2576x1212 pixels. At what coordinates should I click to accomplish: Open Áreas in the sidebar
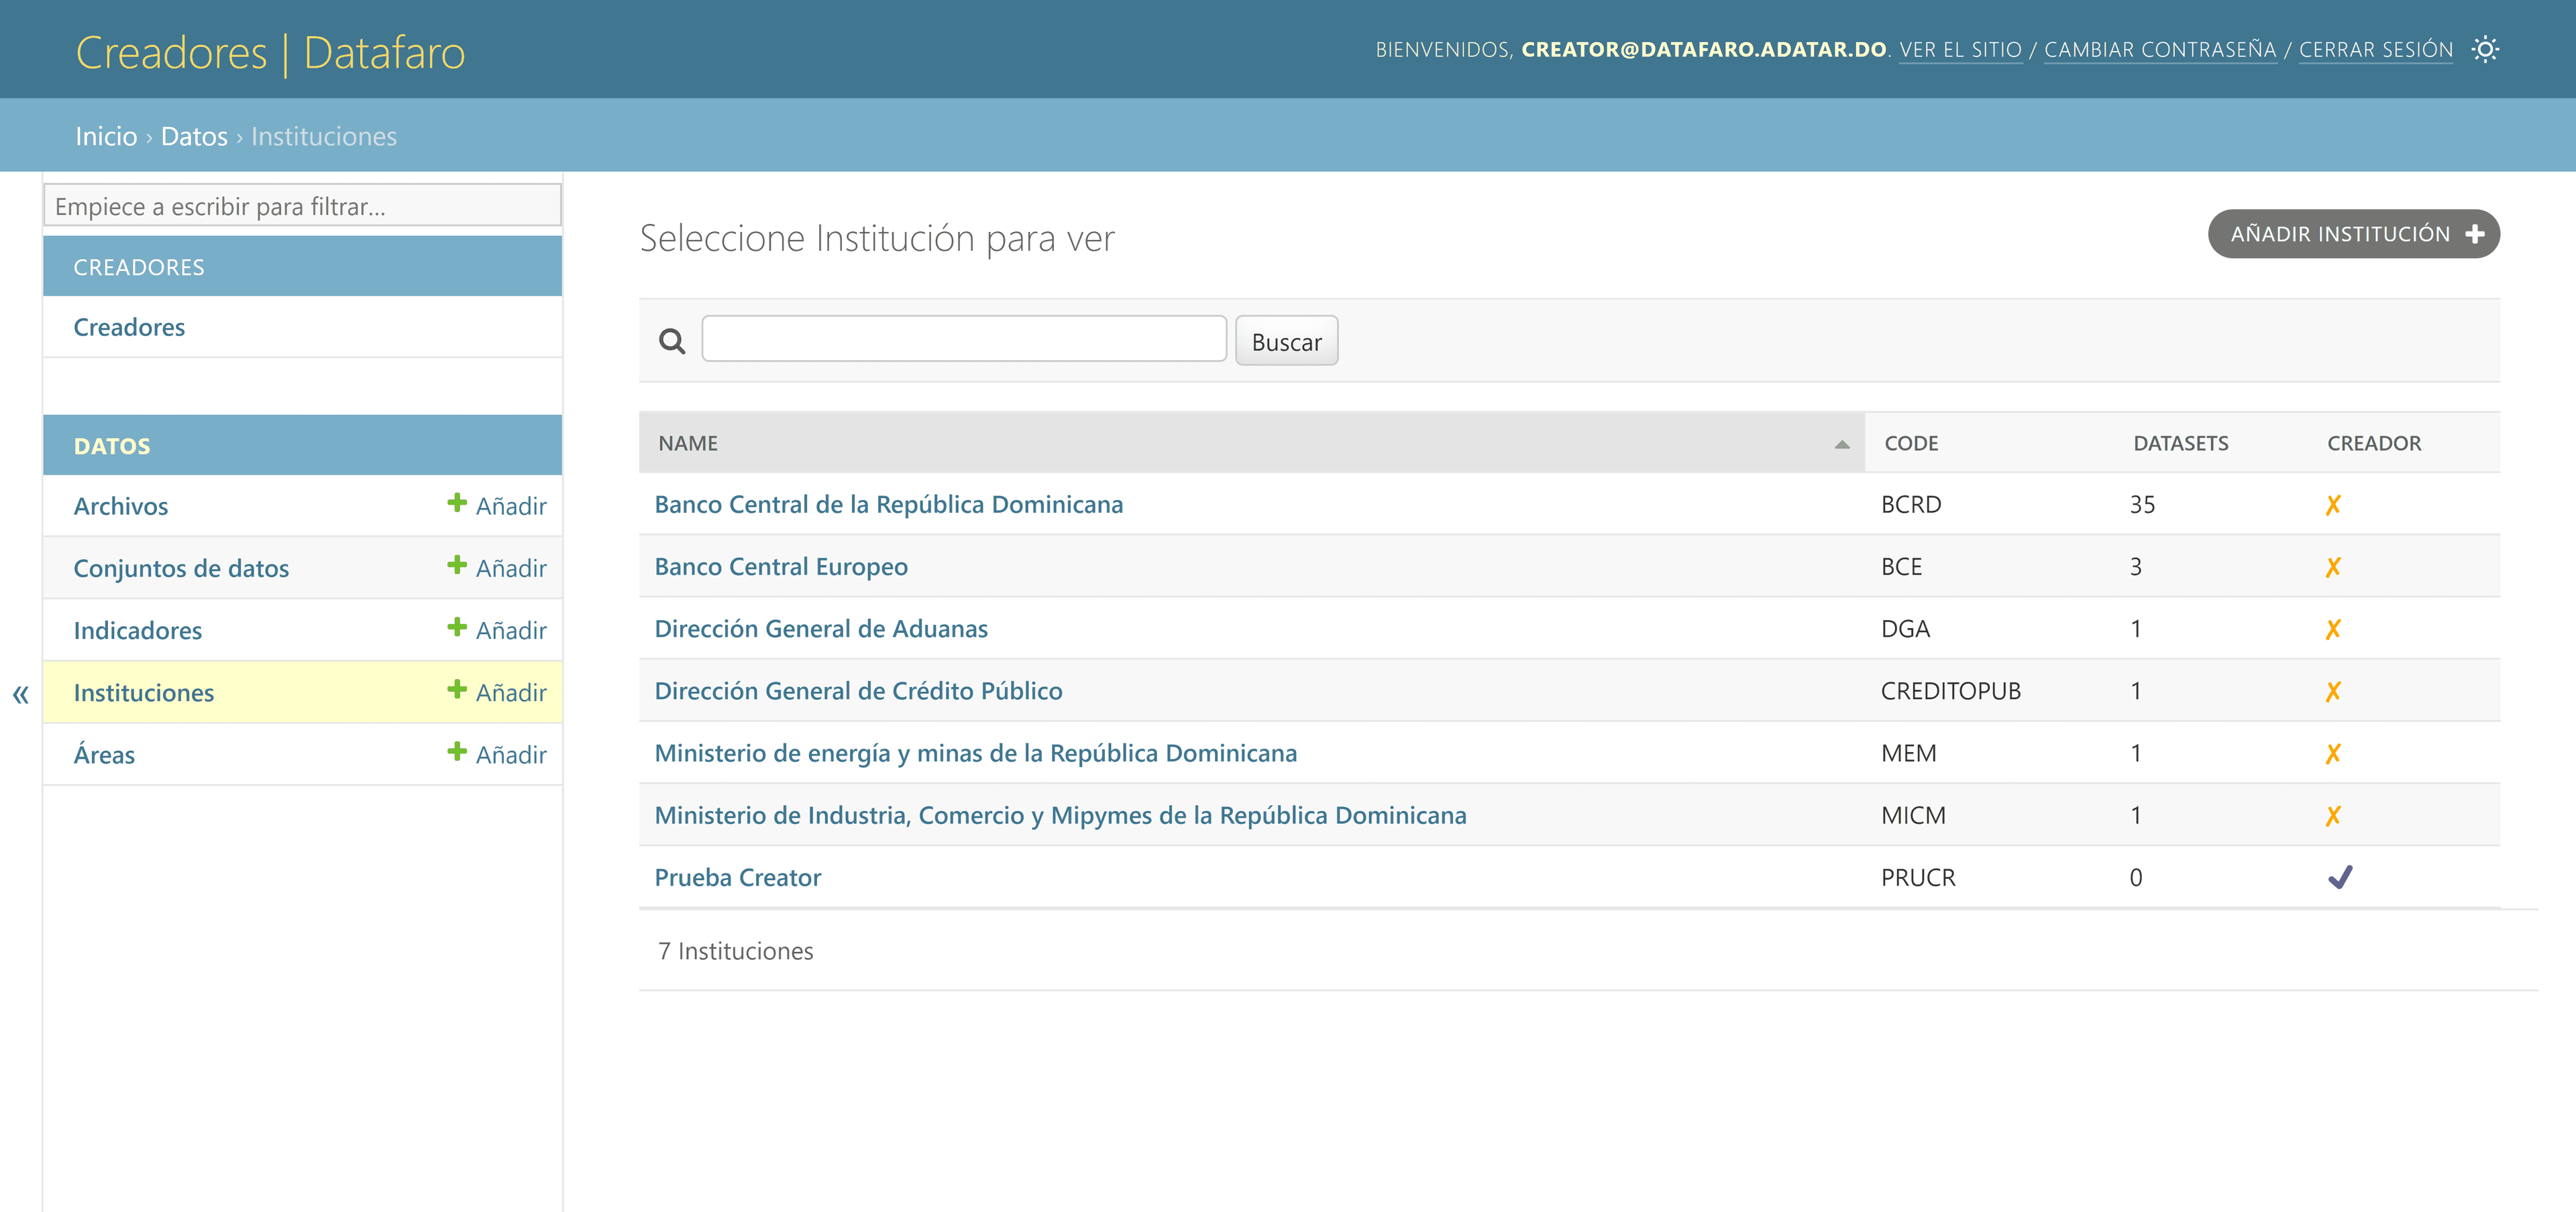[x=104, y=754]
